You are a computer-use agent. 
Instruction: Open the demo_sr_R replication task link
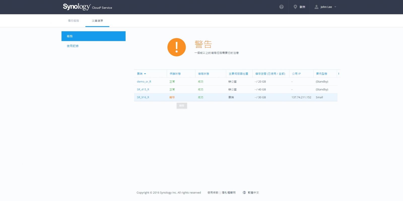[x=144, y=82]
